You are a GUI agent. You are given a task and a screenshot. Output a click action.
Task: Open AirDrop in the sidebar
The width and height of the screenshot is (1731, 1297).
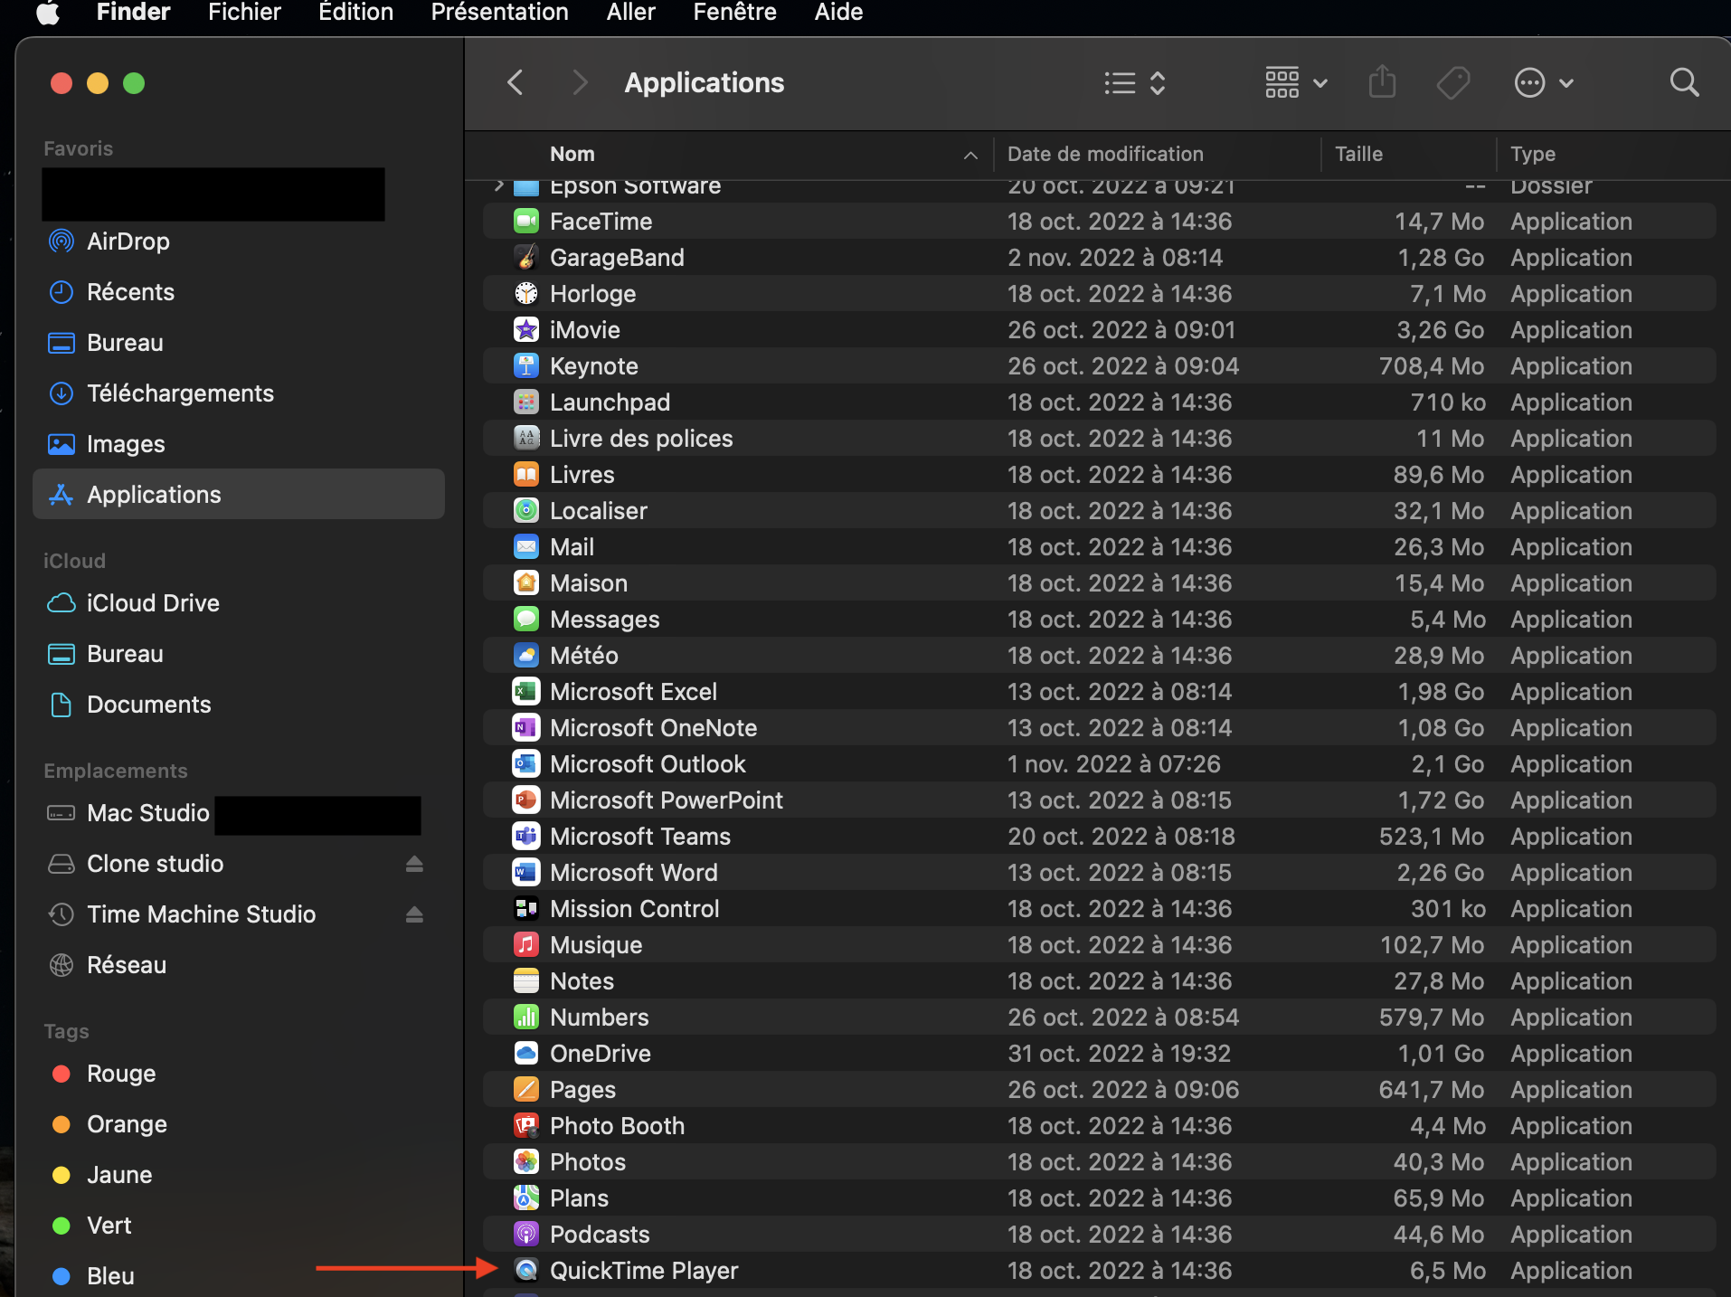tap(239, 241)
